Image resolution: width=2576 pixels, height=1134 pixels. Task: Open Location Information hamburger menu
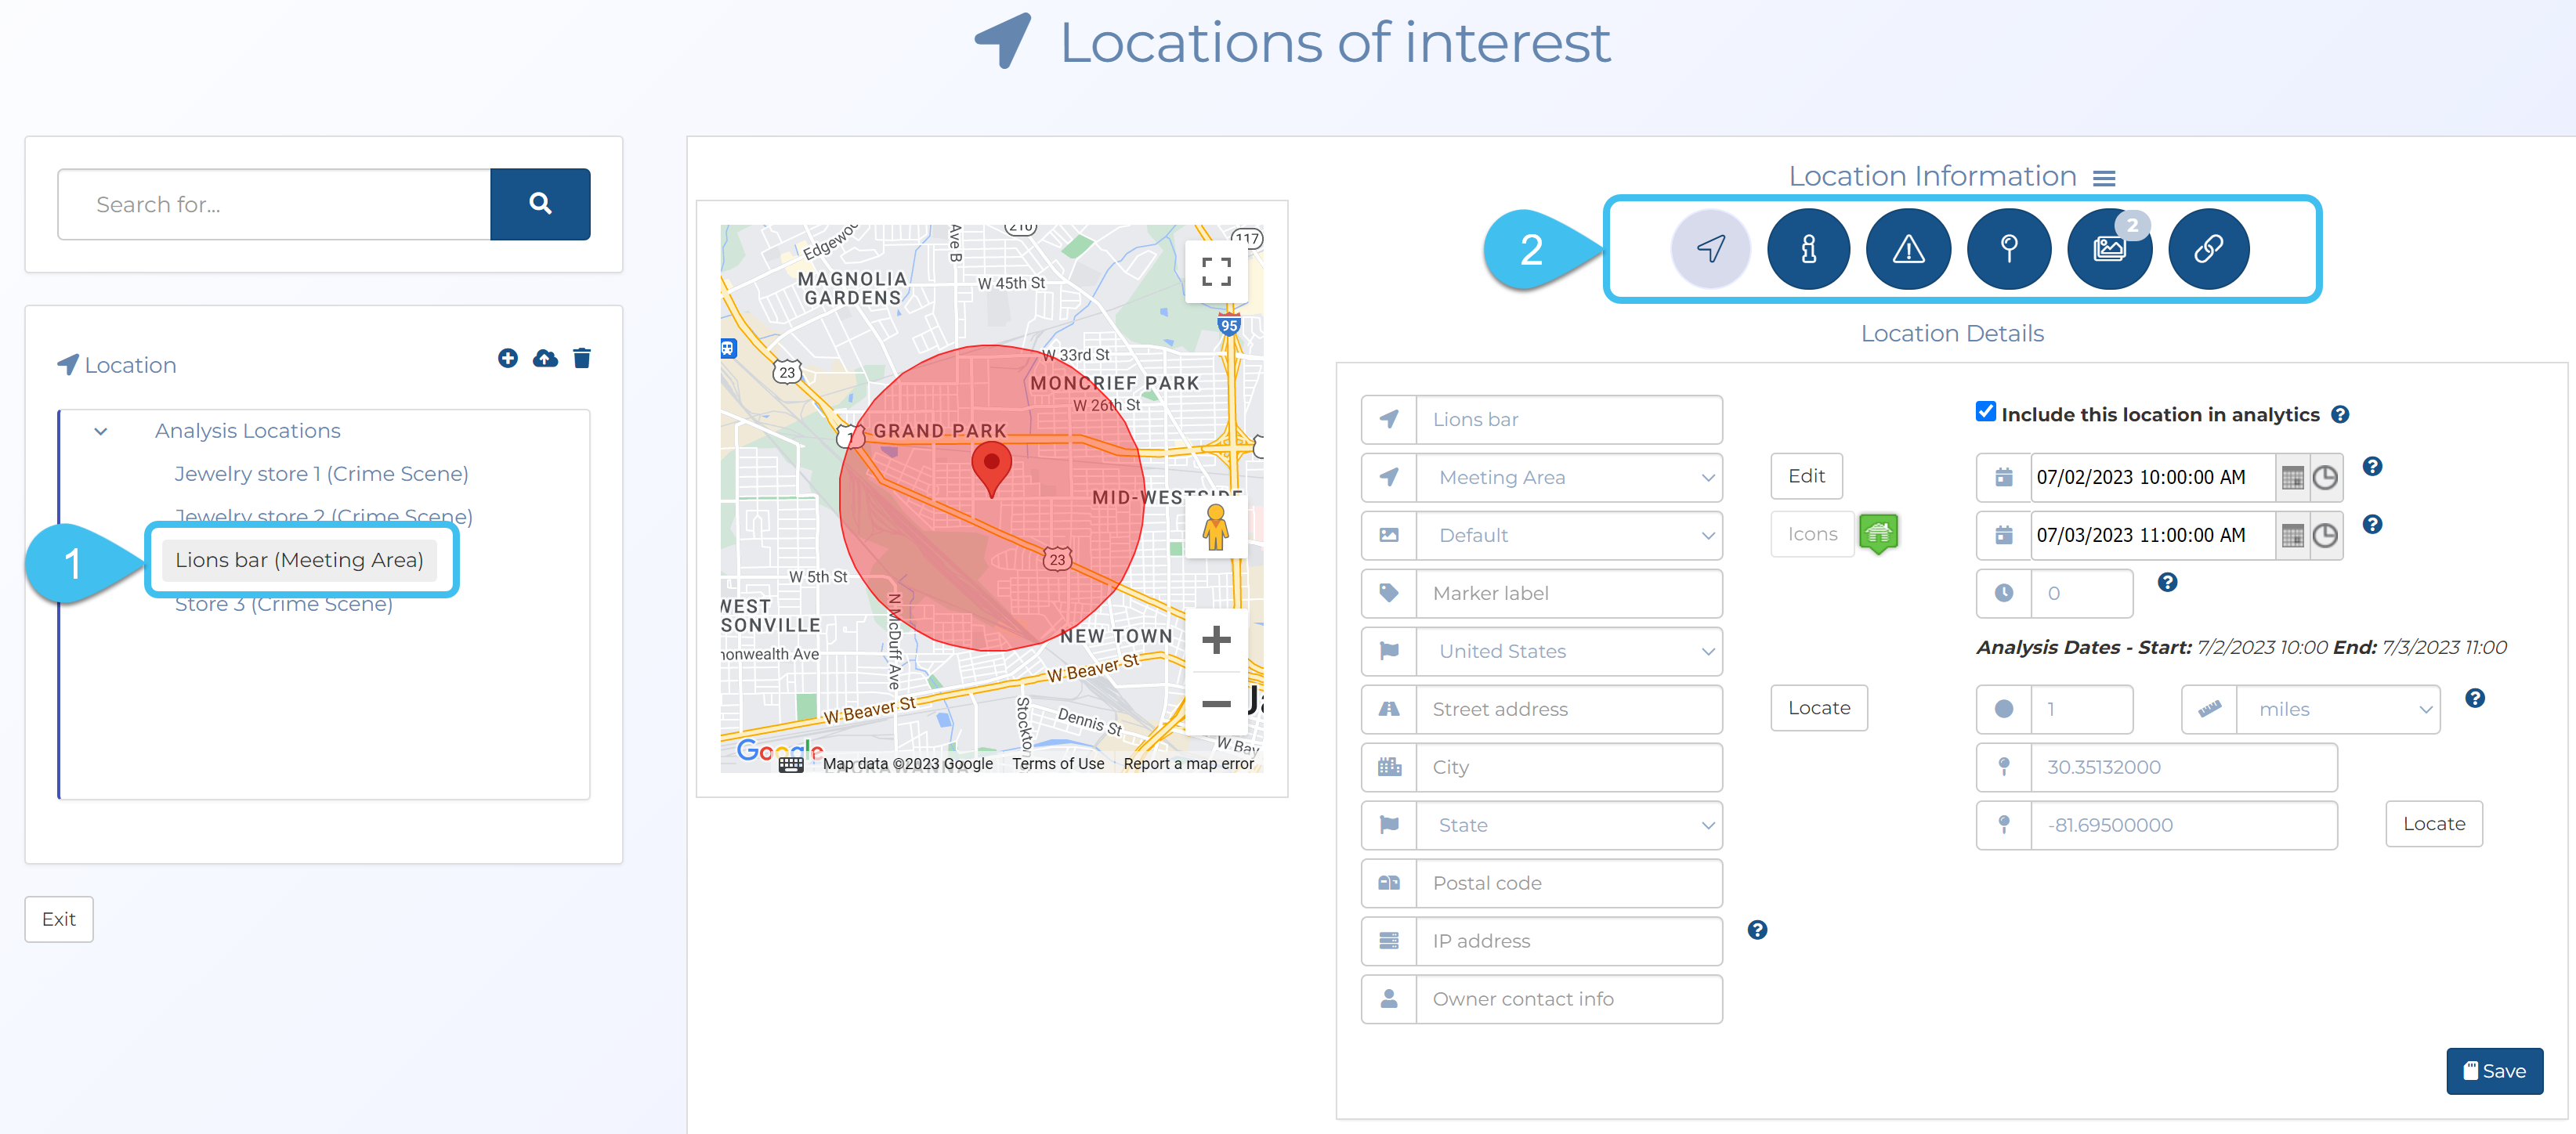(x=2104, y=178)
